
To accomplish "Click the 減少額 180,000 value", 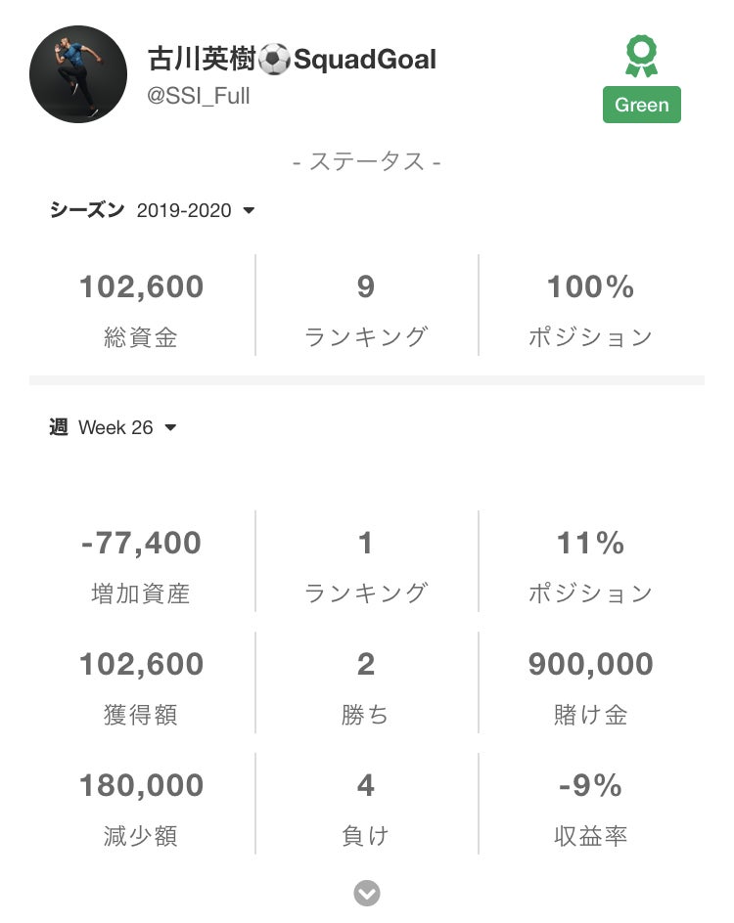I will pos(141,786).
